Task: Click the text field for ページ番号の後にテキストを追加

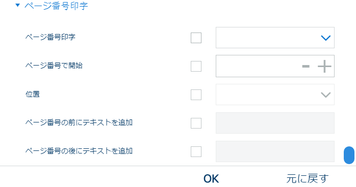Action: (275, 151)
